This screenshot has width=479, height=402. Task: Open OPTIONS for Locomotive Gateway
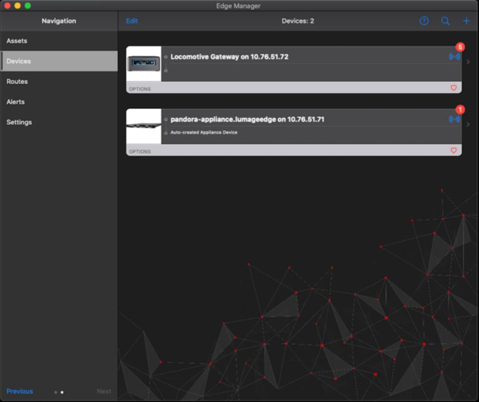[140, 89]
